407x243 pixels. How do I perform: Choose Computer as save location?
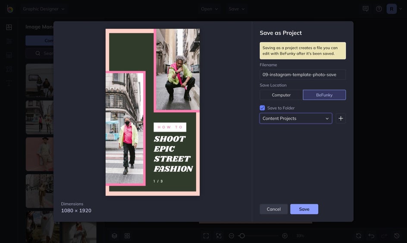(281, 95)
